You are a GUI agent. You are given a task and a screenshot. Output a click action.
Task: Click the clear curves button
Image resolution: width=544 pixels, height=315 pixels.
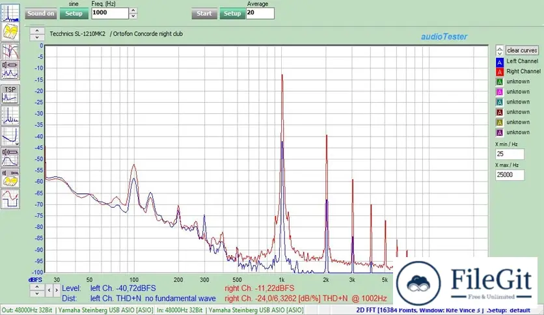(522, 50)
